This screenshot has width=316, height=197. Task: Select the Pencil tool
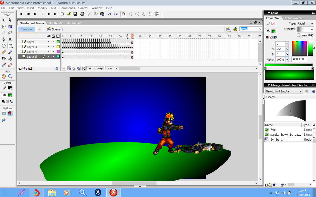4,52
